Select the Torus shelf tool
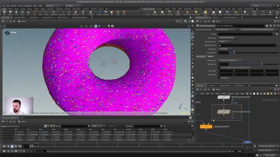Image resolution: width=280 pixels, height=157 pixels. [x=22, y=13]
